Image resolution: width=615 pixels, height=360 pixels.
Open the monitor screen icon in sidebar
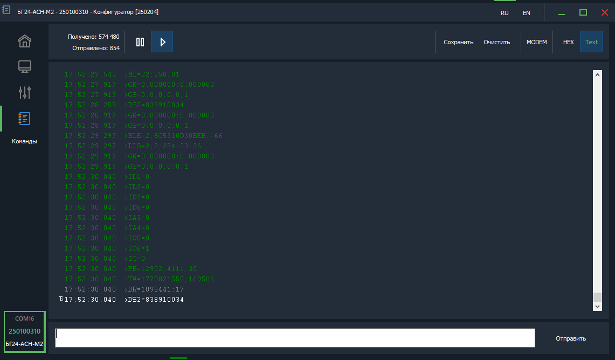pos(25,67)
